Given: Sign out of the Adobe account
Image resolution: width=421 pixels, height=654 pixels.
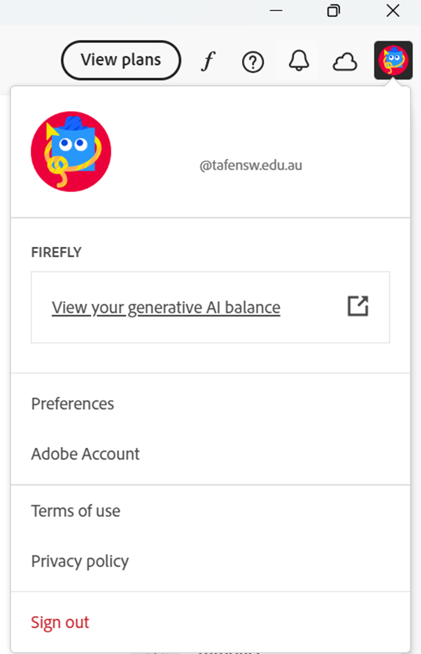Looking at the screenshot, I should click(60, 622).
